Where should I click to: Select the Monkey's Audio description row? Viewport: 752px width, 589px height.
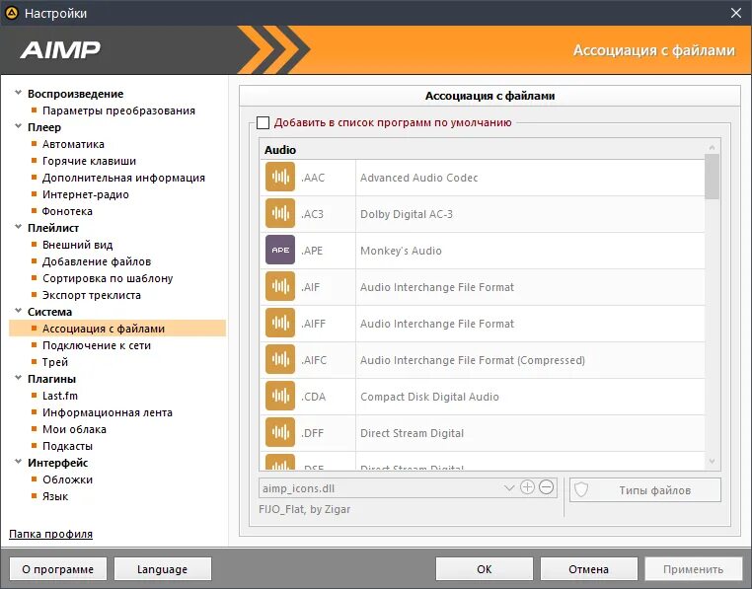(x=401, y=251)
